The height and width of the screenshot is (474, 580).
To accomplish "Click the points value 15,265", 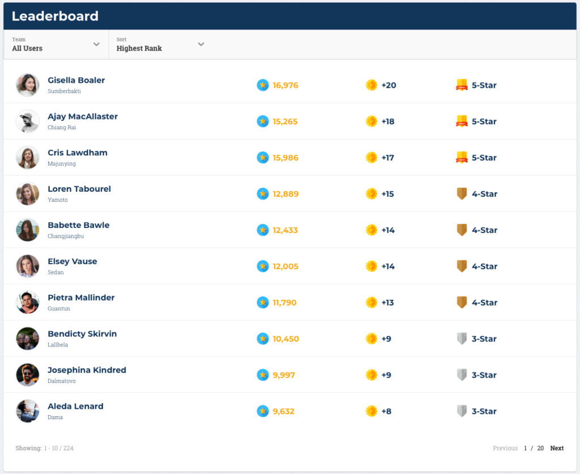I will [x=285, y=121].
